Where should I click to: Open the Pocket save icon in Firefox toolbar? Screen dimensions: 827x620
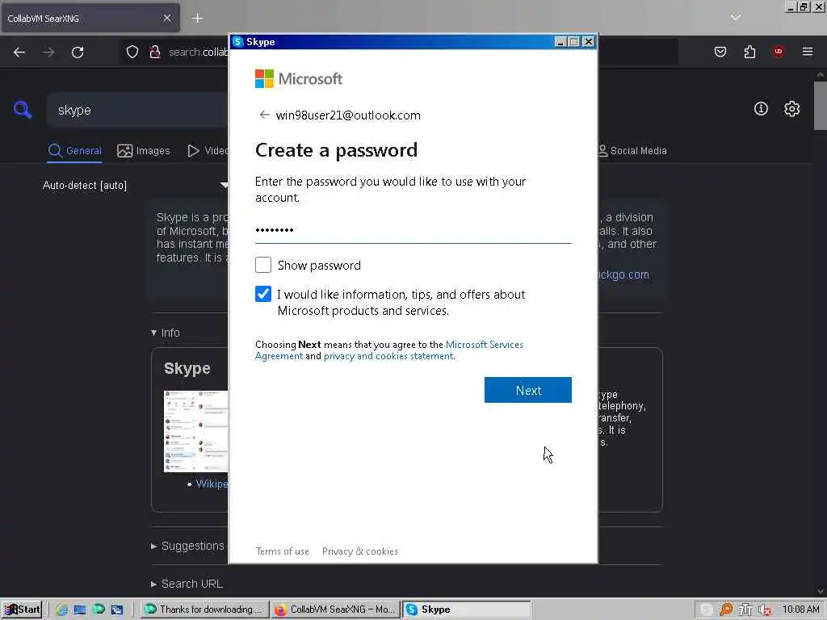pyautogui.click(x=720, y=52)
